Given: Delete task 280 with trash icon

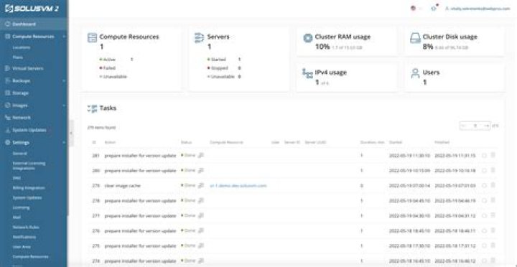Looking at the screenshot, I should pos(493,170).
